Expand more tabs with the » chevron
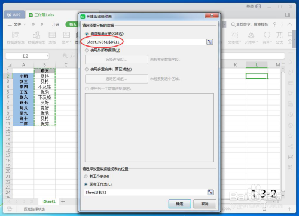Screen dimensions: 299x216 (x=33, y=24)
